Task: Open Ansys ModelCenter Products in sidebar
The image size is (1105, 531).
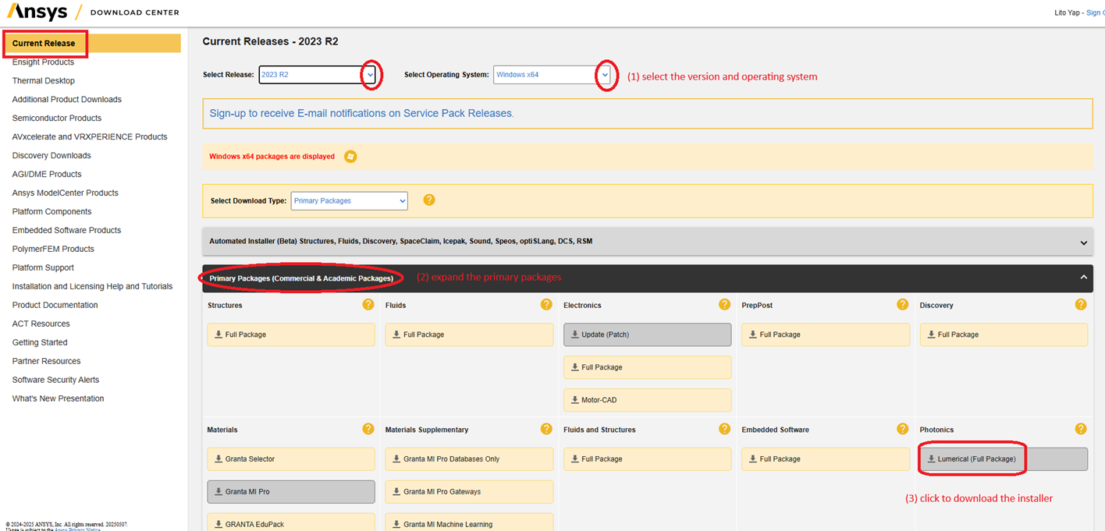Action: pyautogui.click(x=66, y=193)
